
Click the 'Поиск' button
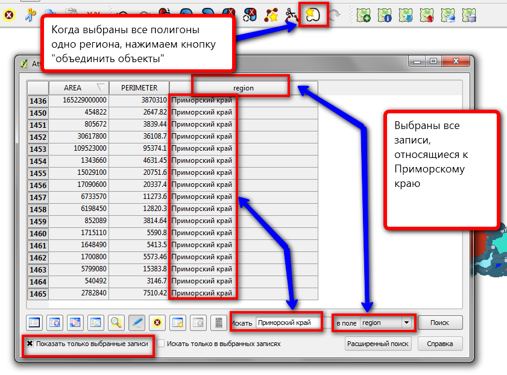pos(440,323)
